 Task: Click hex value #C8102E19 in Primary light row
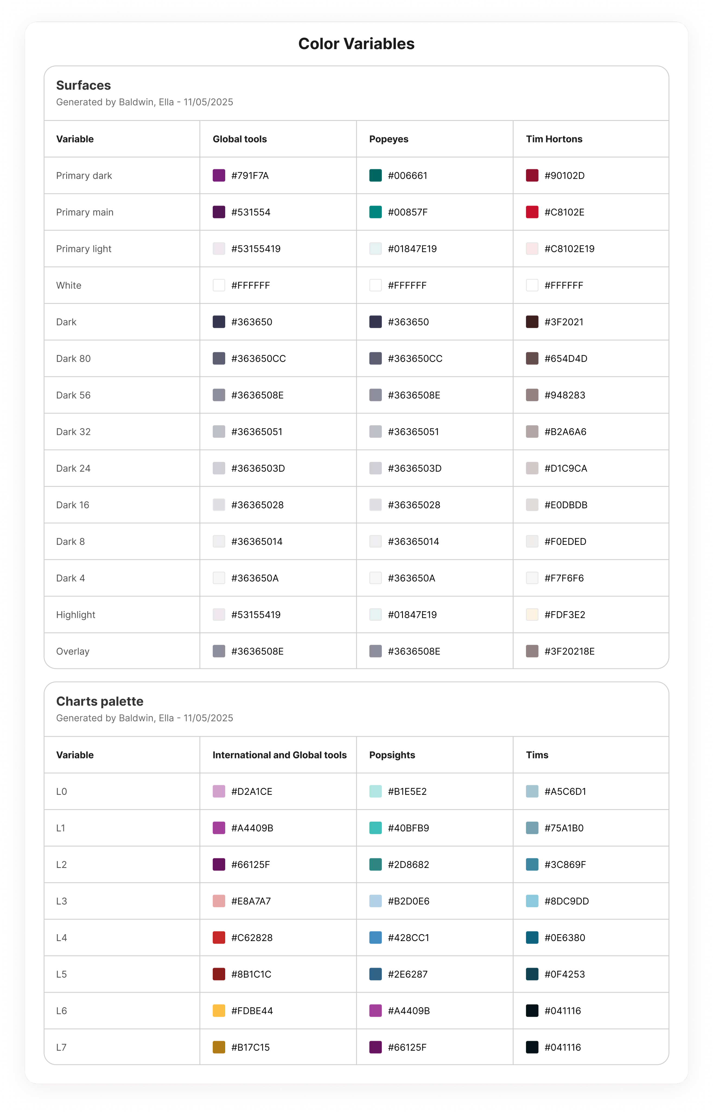569,249
